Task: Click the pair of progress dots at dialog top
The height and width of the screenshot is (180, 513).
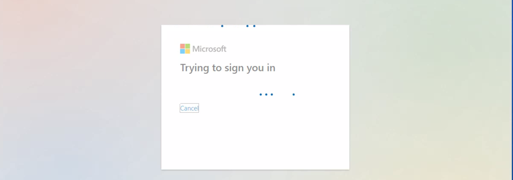Action: [251, 26]
